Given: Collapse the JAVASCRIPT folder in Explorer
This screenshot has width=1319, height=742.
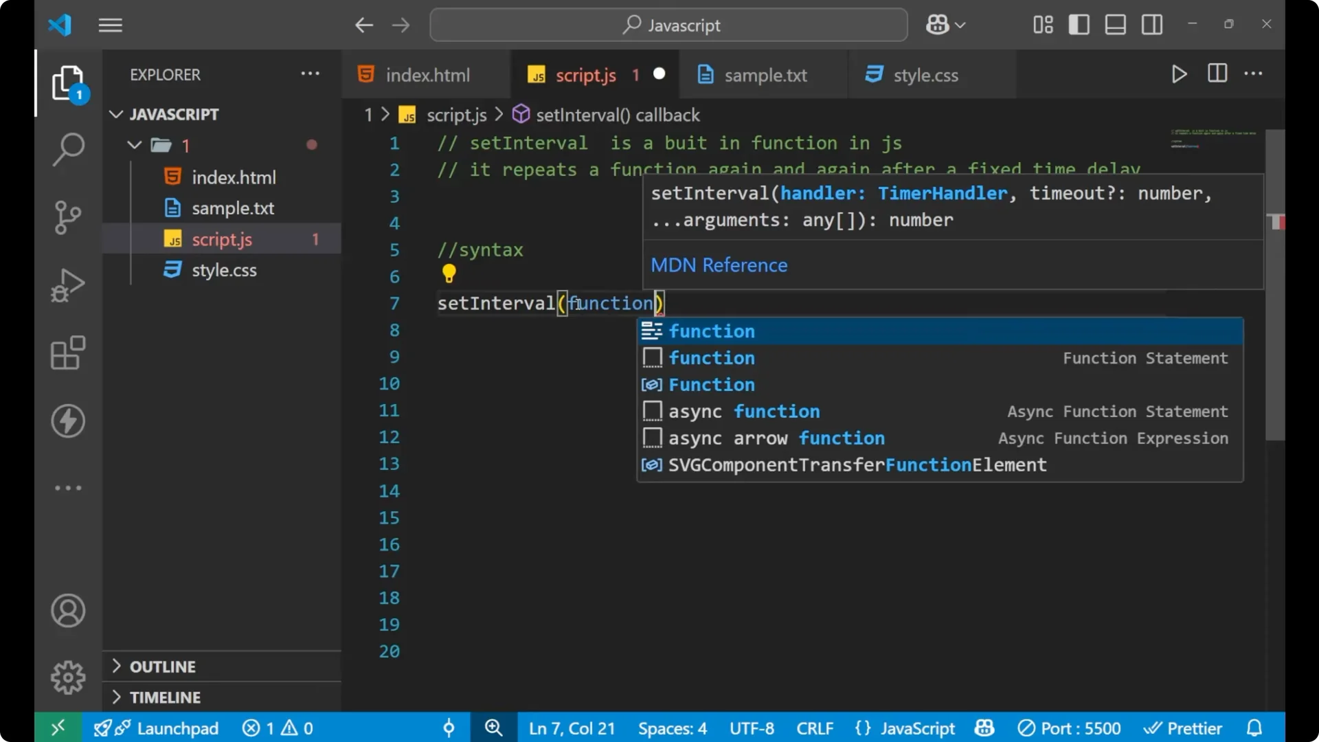Looking at the screenshot, I should click(x=115, y=114).
